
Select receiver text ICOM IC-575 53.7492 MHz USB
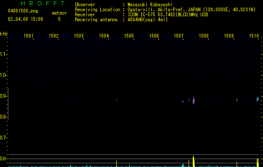168,15
